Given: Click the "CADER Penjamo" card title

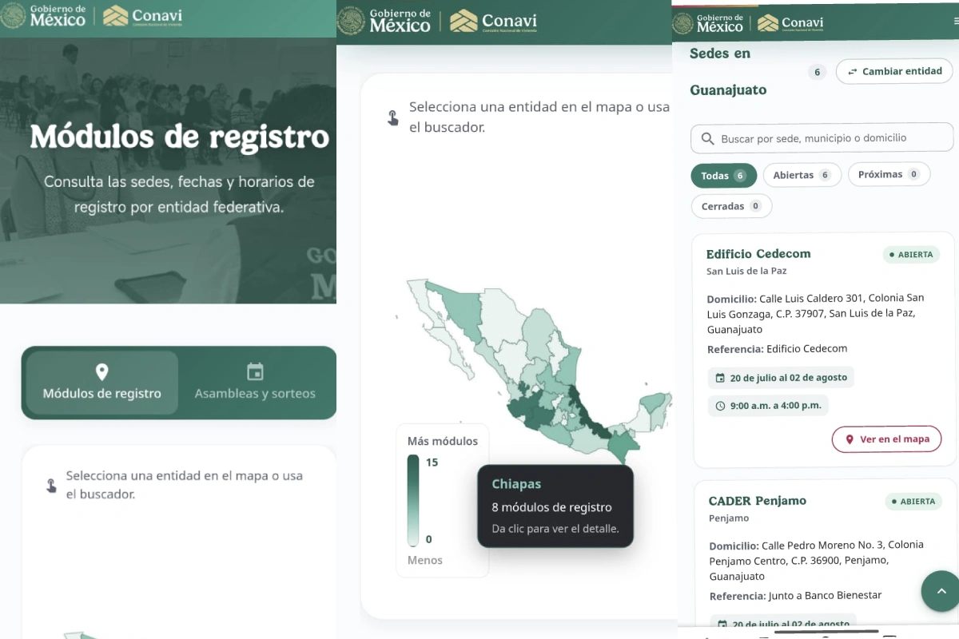Looking at the screenshot, I should (x=758, y=501).
